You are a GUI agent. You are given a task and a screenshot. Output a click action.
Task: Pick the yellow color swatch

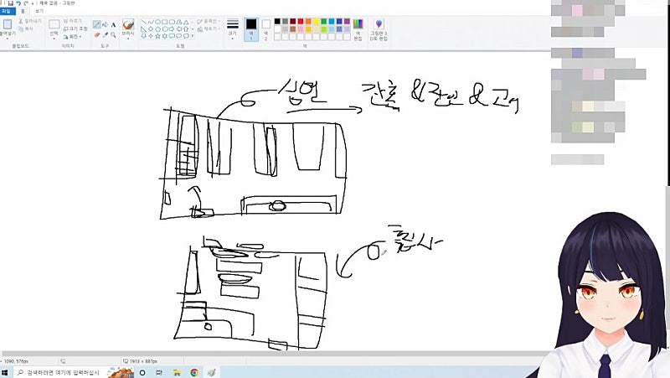(316, 22)
